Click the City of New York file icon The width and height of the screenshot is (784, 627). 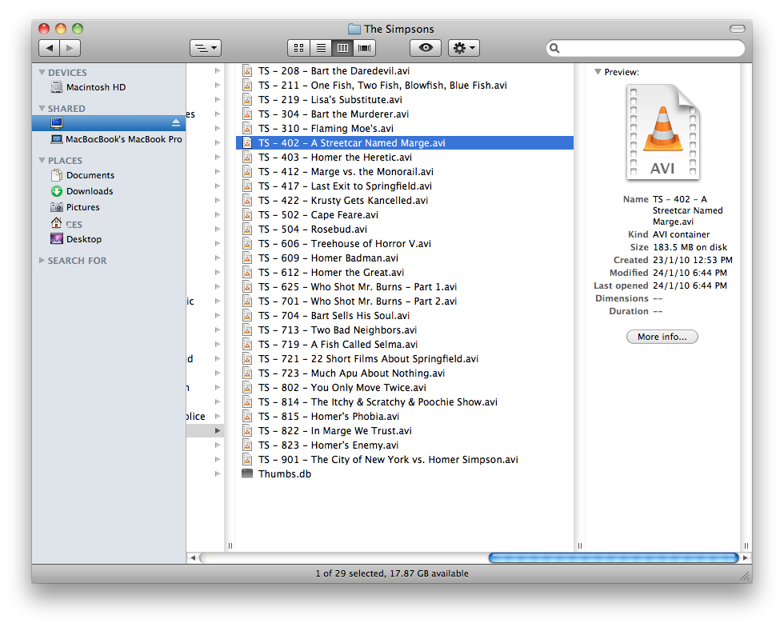point(247,459)
